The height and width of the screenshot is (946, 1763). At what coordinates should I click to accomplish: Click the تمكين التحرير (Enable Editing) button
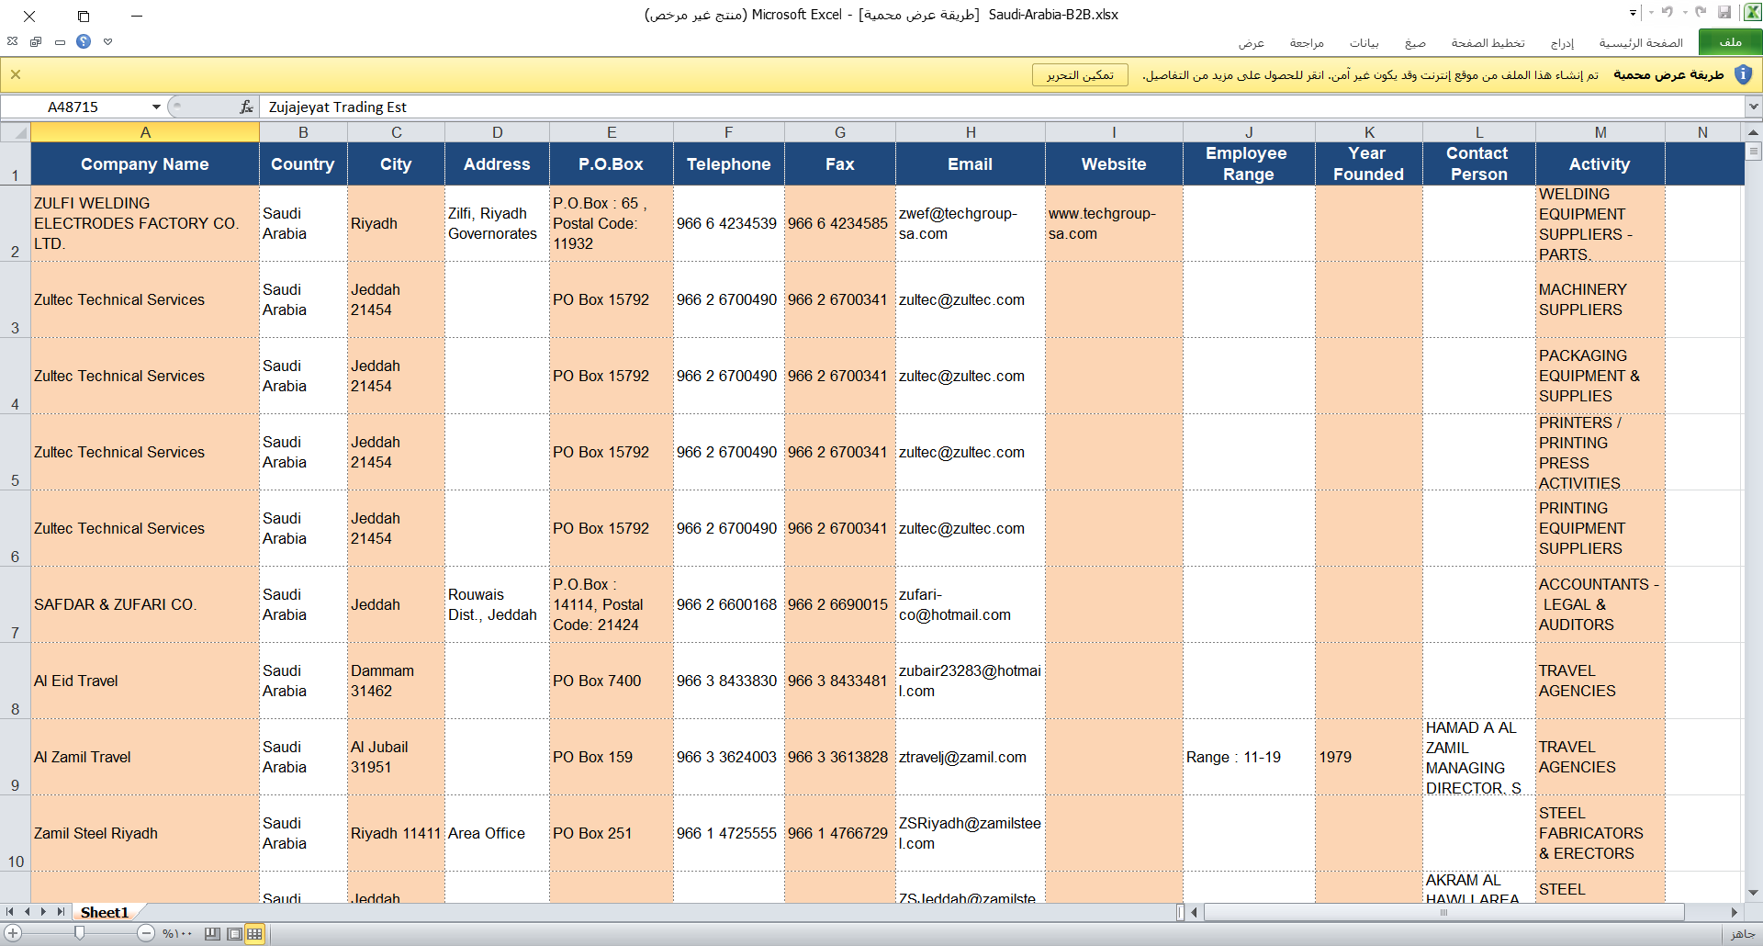tap(1080, 75)
